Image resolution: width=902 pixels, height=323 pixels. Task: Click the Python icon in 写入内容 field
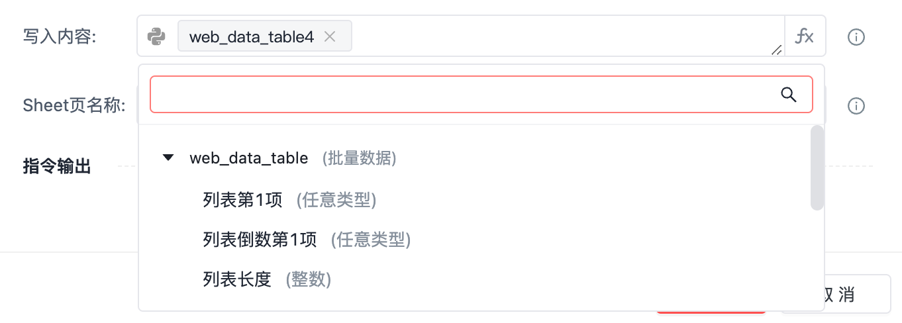point(156,36)
